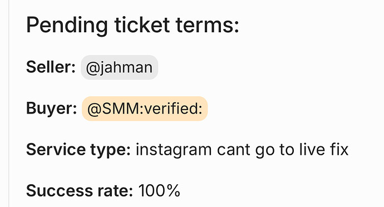
Task: Click the word "terms:" in the heading
Action: pos(208,25)
